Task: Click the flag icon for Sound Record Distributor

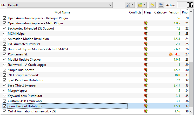Action: point(146,106)
